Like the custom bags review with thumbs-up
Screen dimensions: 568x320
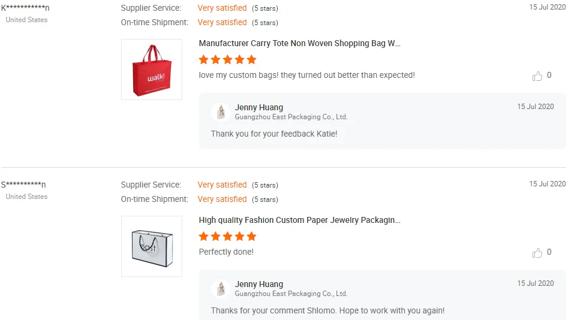click(537, 76)
